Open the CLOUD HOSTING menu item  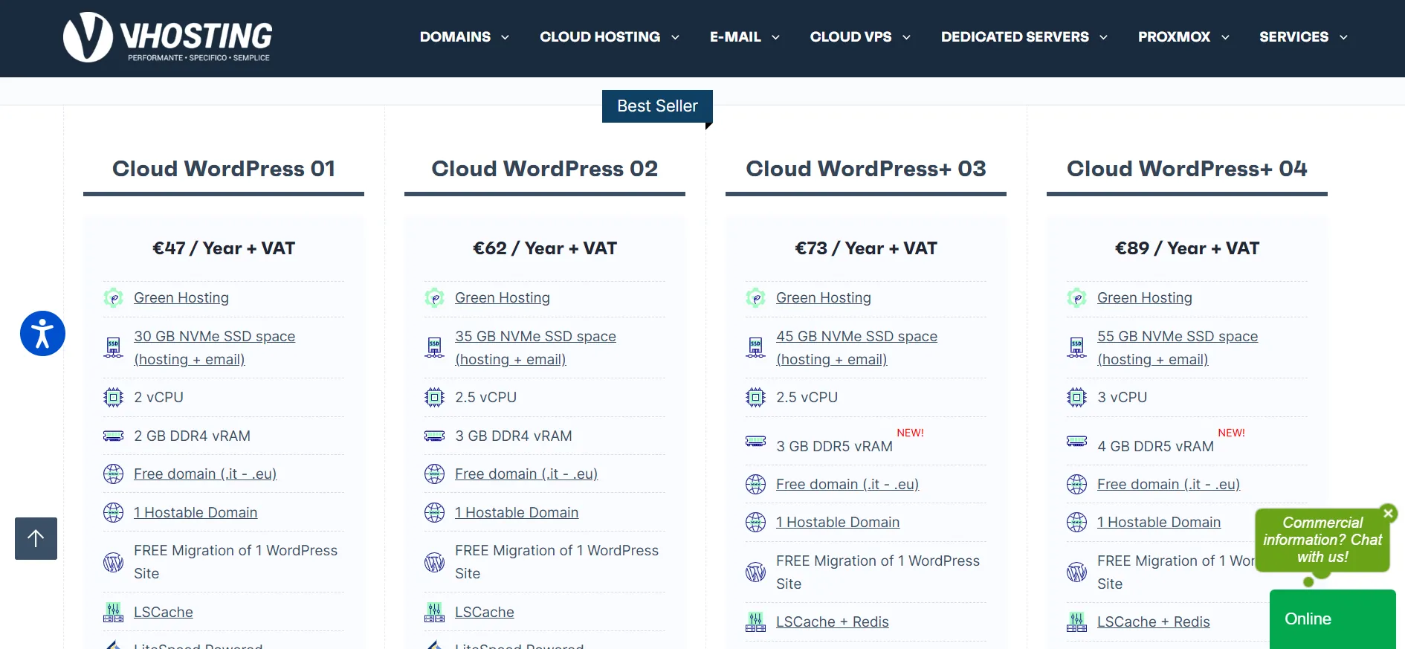click(x=600, y=37)
